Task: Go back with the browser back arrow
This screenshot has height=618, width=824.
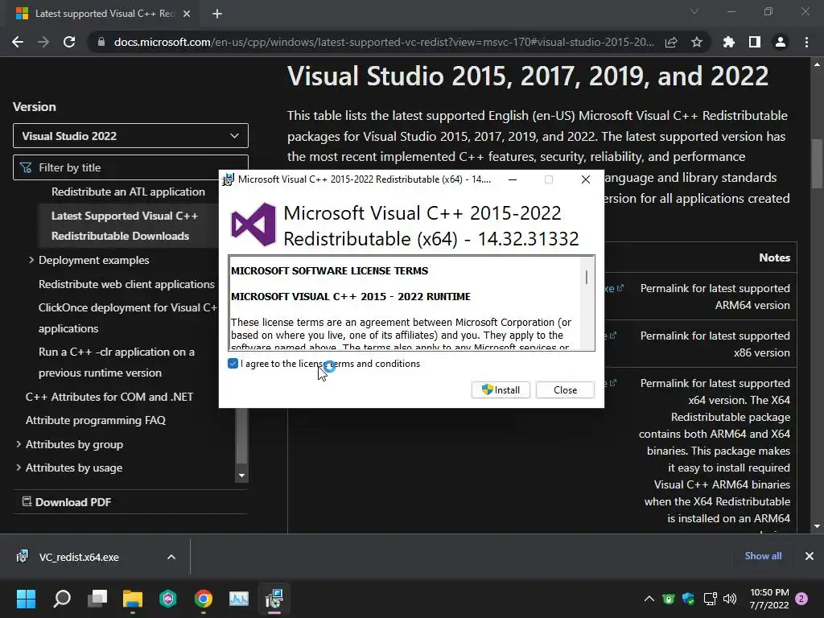Action: (x=18, y=42)
